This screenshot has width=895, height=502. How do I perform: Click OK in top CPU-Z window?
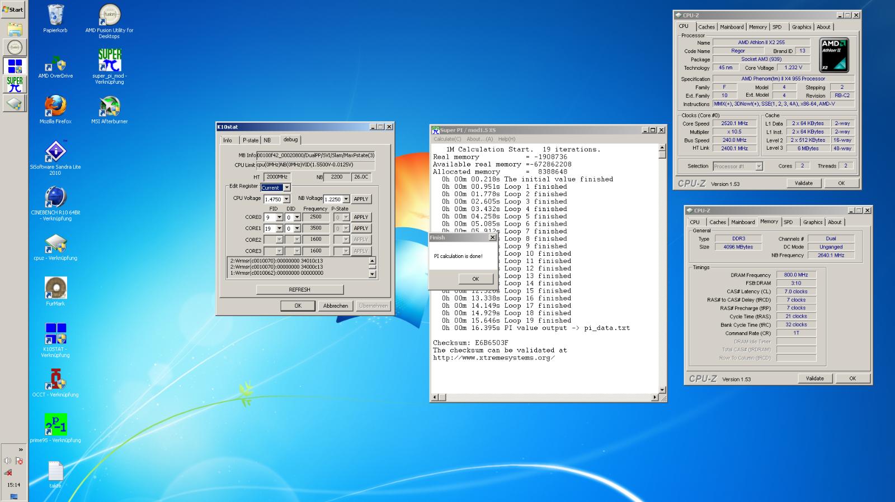pyautogui.click(x=841, y=183)
